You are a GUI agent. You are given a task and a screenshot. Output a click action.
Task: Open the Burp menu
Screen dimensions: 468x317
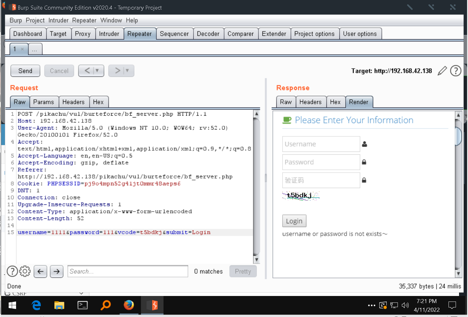[16, 20]
